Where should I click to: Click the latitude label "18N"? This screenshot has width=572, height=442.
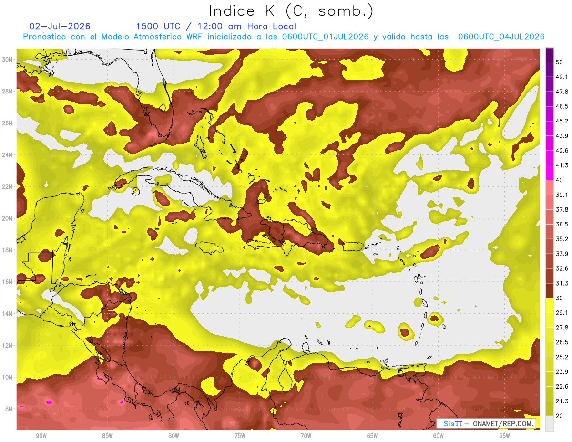(7, 250)
